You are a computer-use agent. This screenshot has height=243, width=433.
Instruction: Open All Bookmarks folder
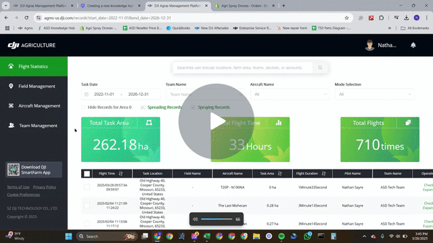point(415,28)
